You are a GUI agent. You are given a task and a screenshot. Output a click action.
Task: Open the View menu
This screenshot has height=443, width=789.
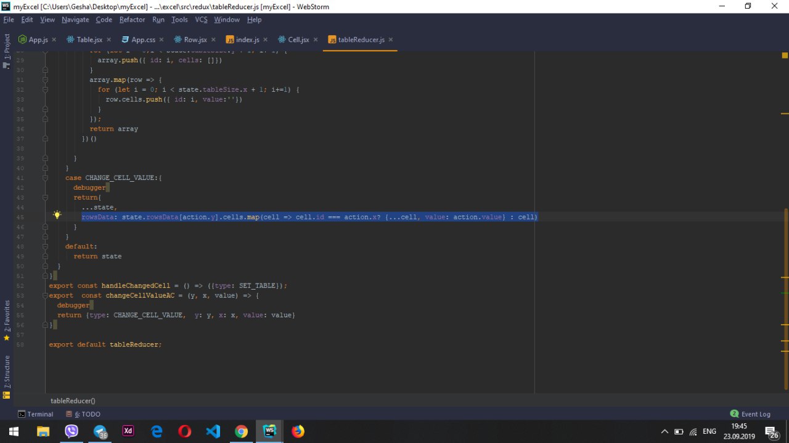coord(47,20)
